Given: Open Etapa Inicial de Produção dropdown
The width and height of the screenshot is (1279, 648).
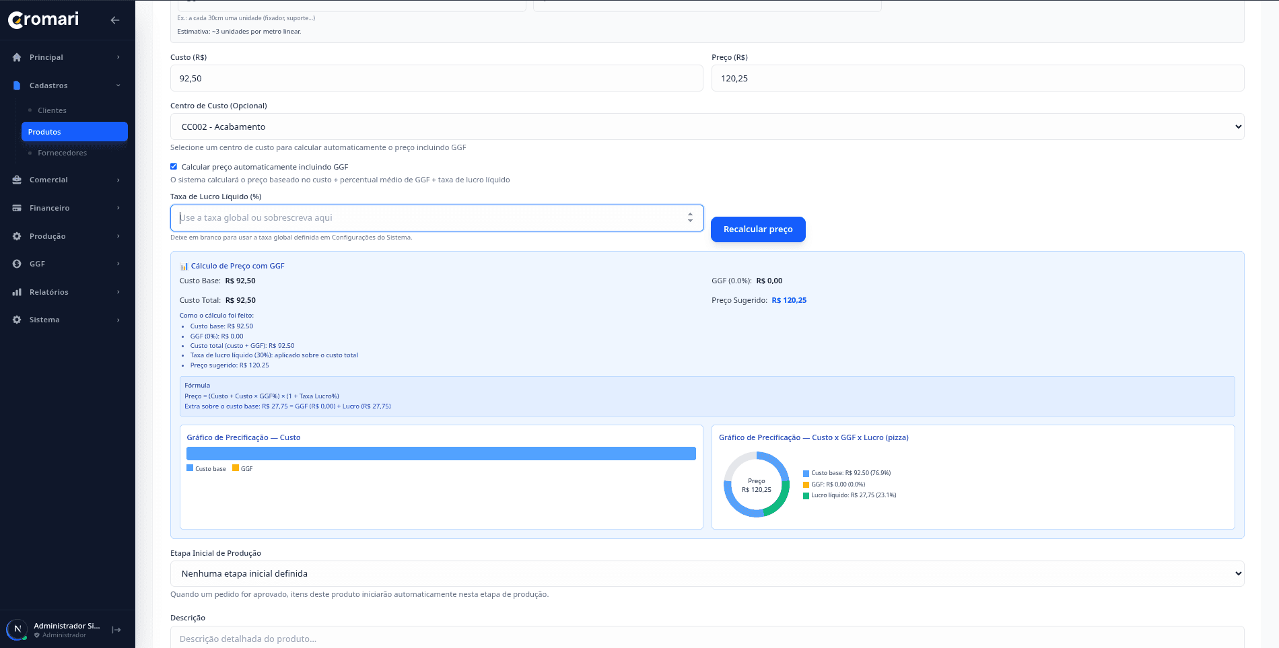Looking at the screenshot, I should click(x=707, y=574).
